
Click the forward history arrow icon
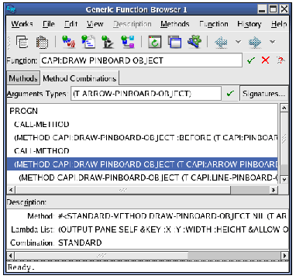coord(255,42)
